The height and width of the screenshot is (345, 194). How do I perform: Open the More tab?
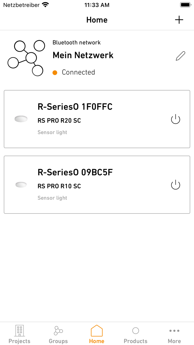(174, 334)
